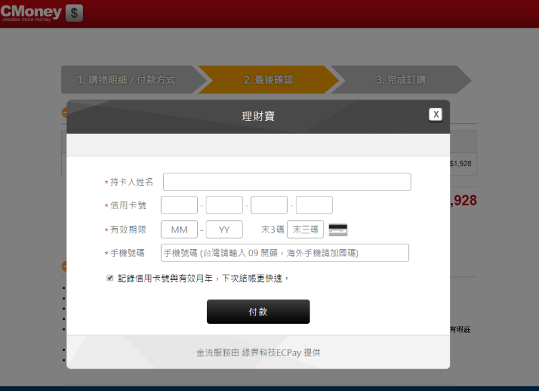Focus the 手機號碼 mobile number field

click(x=285, y=253)
